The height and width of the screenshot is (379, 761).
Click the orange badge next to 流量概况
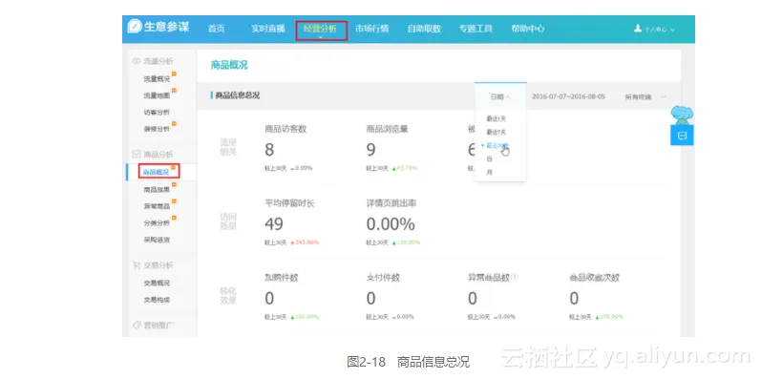tap(174, 74)
